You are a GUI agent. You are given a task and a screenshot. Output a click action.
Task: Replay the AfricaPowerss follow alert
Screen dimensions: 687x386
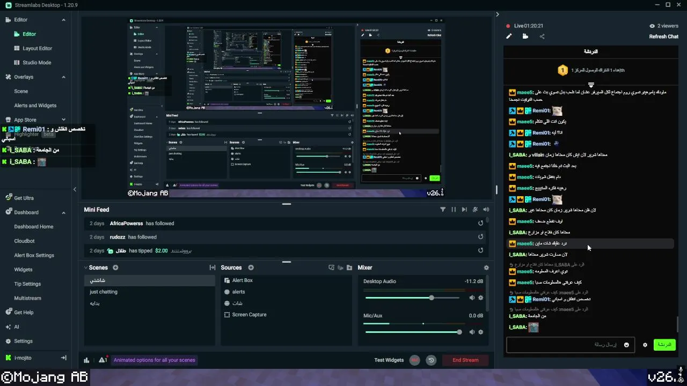481,224
